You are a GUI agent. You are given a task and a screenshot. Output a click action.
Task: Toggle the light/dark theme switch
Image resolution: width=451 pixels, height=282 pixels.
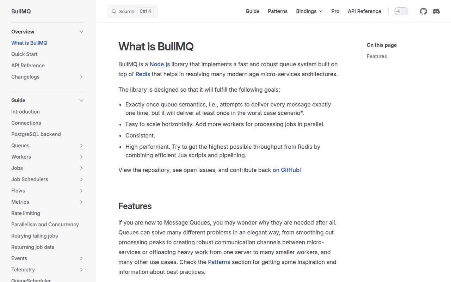pos(401,11)
